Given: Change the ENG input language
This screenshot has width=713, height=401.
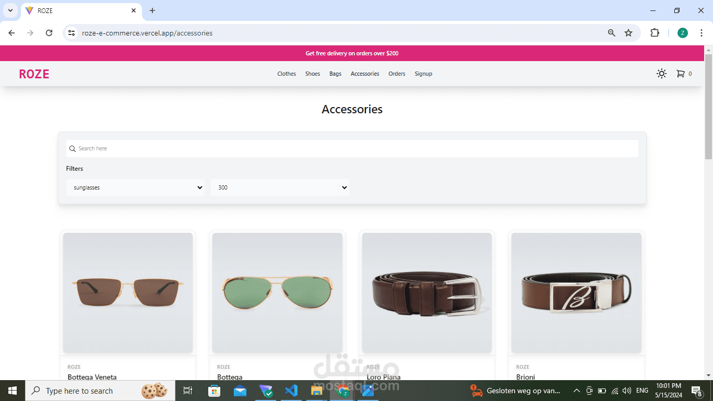Looking at the screenshot, I should (x=642, y=391).
